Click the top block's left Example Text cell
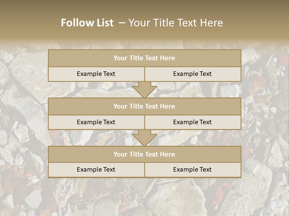Image resolution: width=289 pixels, height=216 pixels. click(96, 74)
